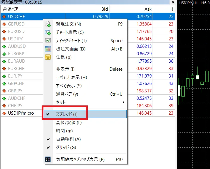
Task: Select すべて非表示 (H) hide all entry
Action: point(85,78)
